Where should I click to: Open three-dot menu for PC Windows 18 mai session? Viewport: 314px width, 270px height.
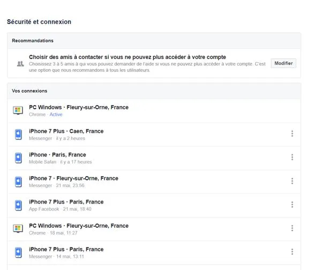click(292, 228)
